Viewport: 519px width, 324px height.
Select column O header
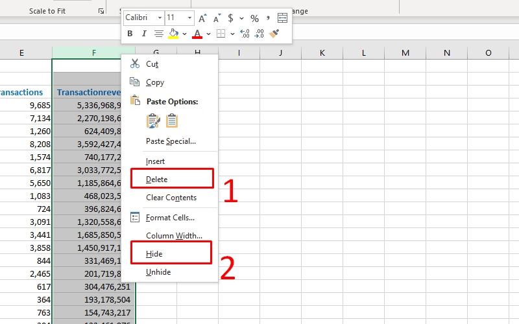(x=489, y=53)
